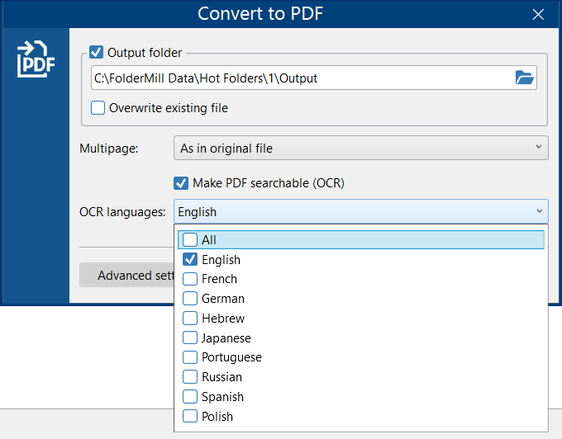Uncheck the Output folder checkbox
The image size is (562, 439).
point(97,52)
